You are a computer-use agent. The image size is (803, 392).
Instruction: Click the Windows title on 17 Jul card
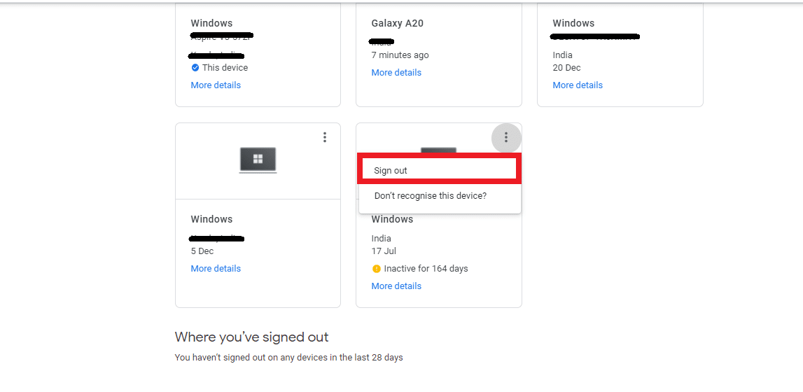[x=392, y=219]
